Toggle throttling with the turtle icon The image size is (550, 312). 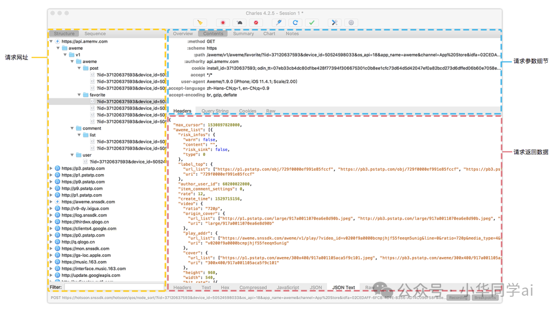pos(239,22)
